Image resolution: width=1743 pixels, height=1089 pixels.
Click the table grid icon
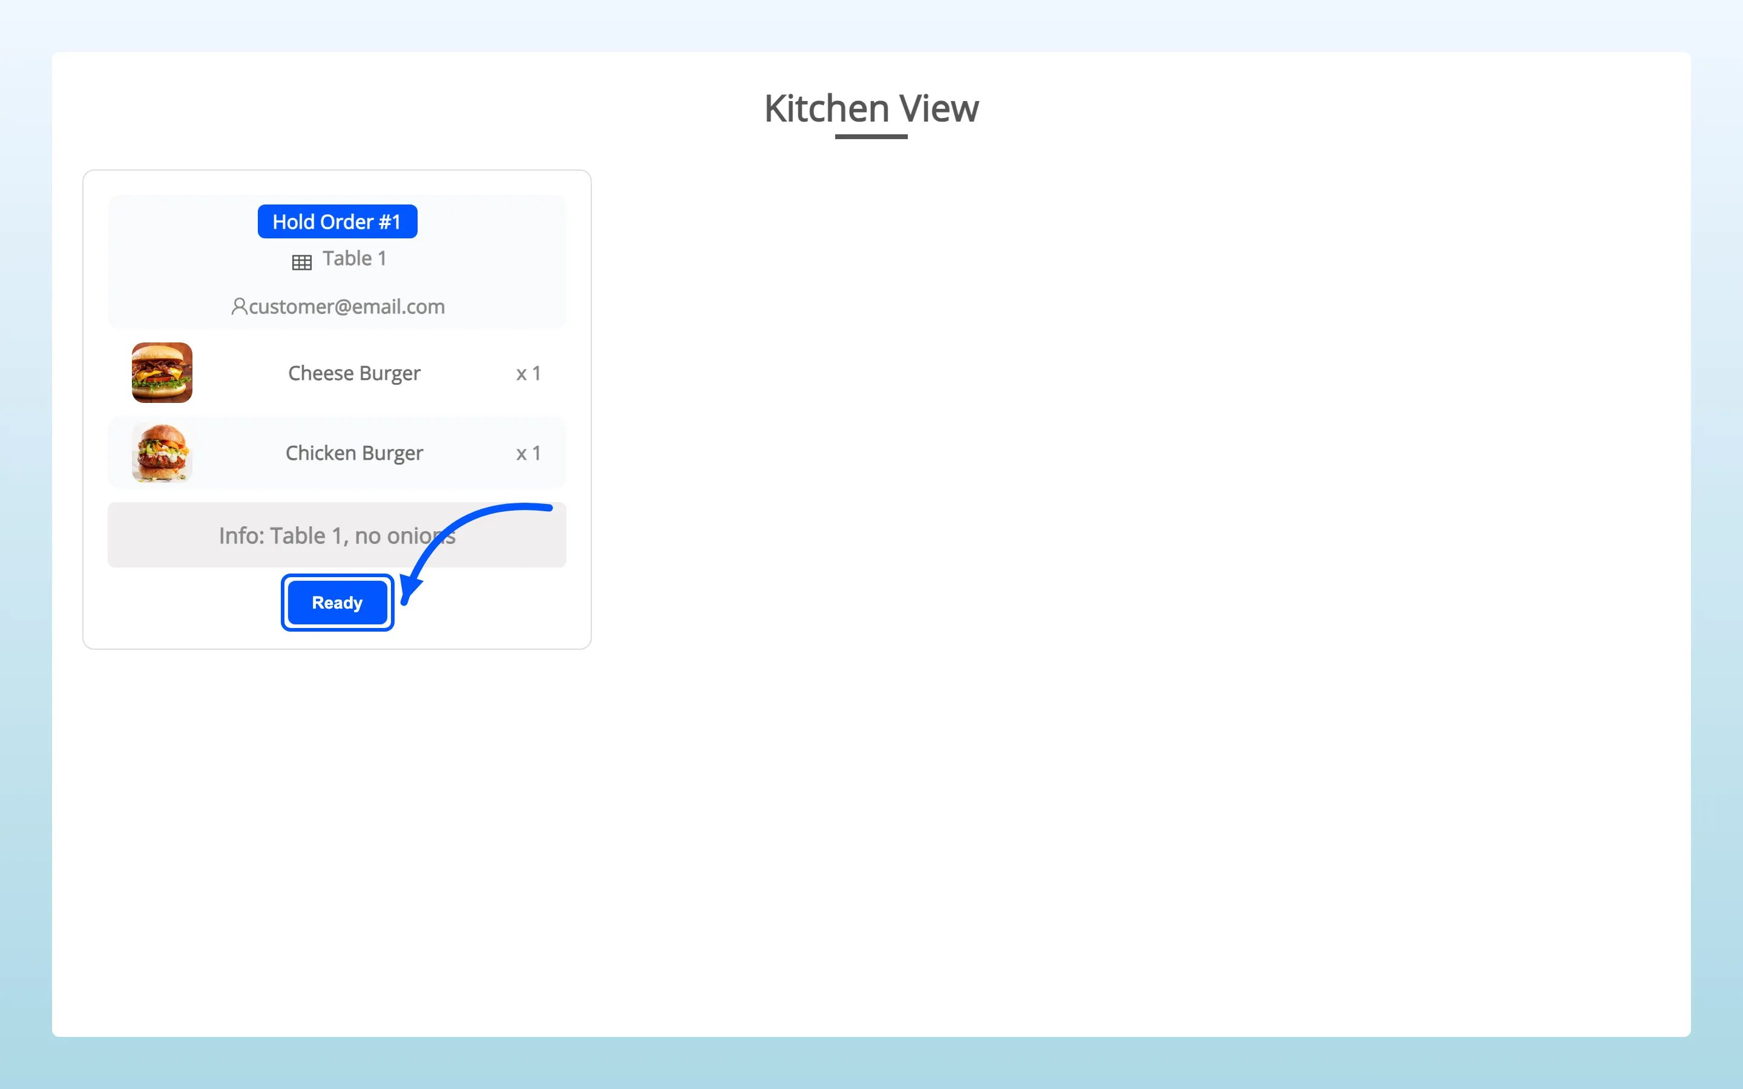302,262
